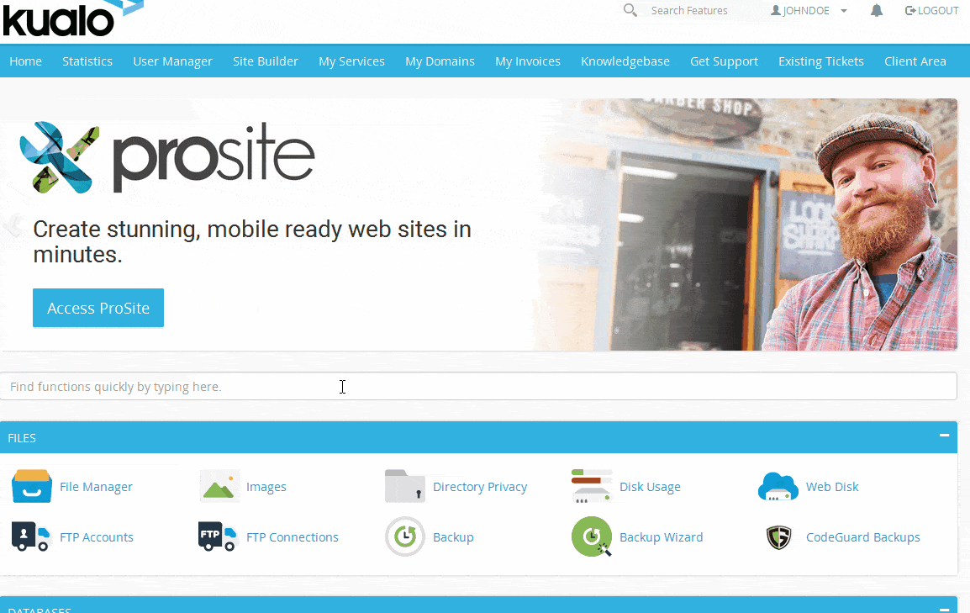Open Directory Privacy folder icon
The height and width of the screenshot is (613, 970).
[x=405, y=487]
